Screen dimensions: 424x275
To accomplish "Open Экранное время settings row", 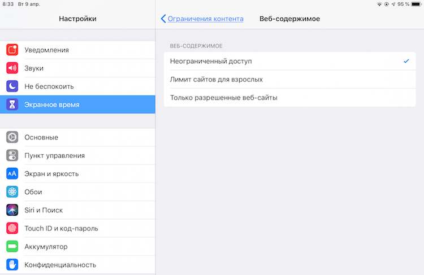I will (x=77, y=104).
